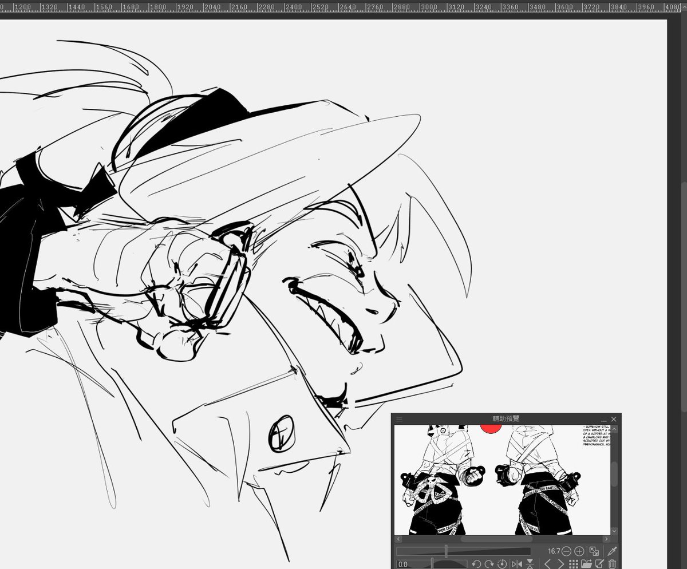
Task: Fit reference image to Sub View
Action: click(x=594, y=551)
